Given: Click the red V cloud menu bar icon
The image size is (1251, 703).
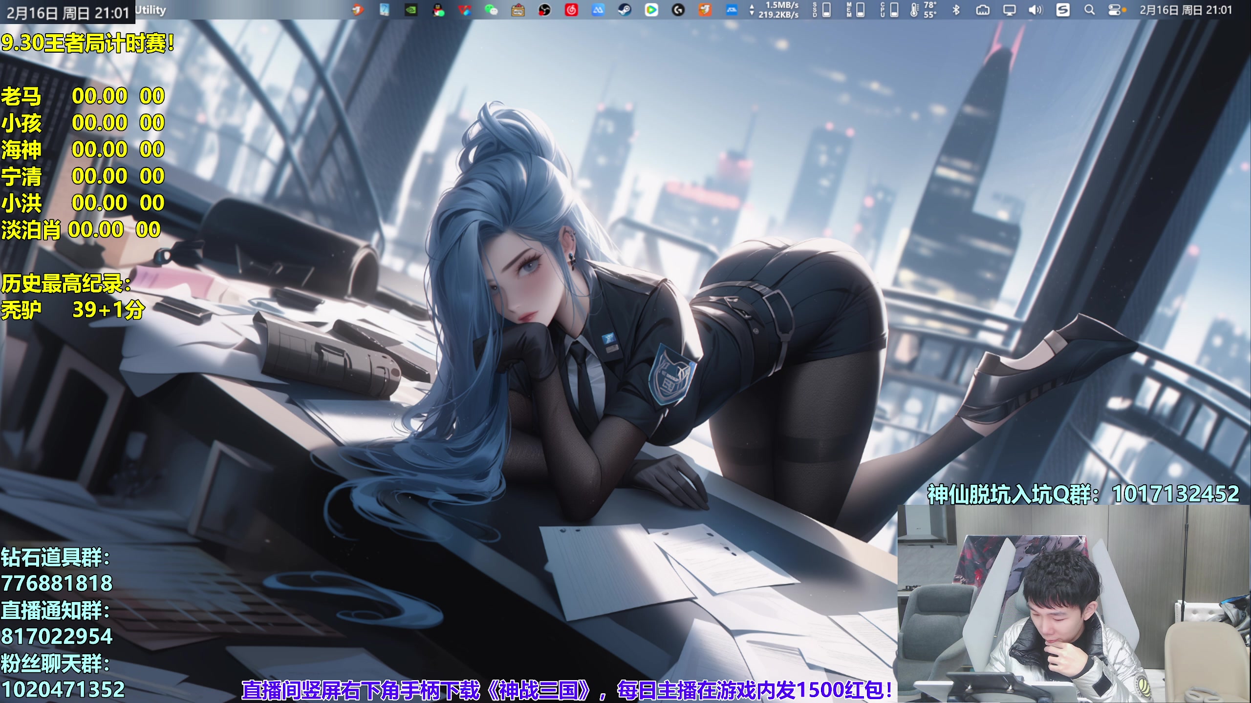Looking at the screenshot, I should (465, 10).
